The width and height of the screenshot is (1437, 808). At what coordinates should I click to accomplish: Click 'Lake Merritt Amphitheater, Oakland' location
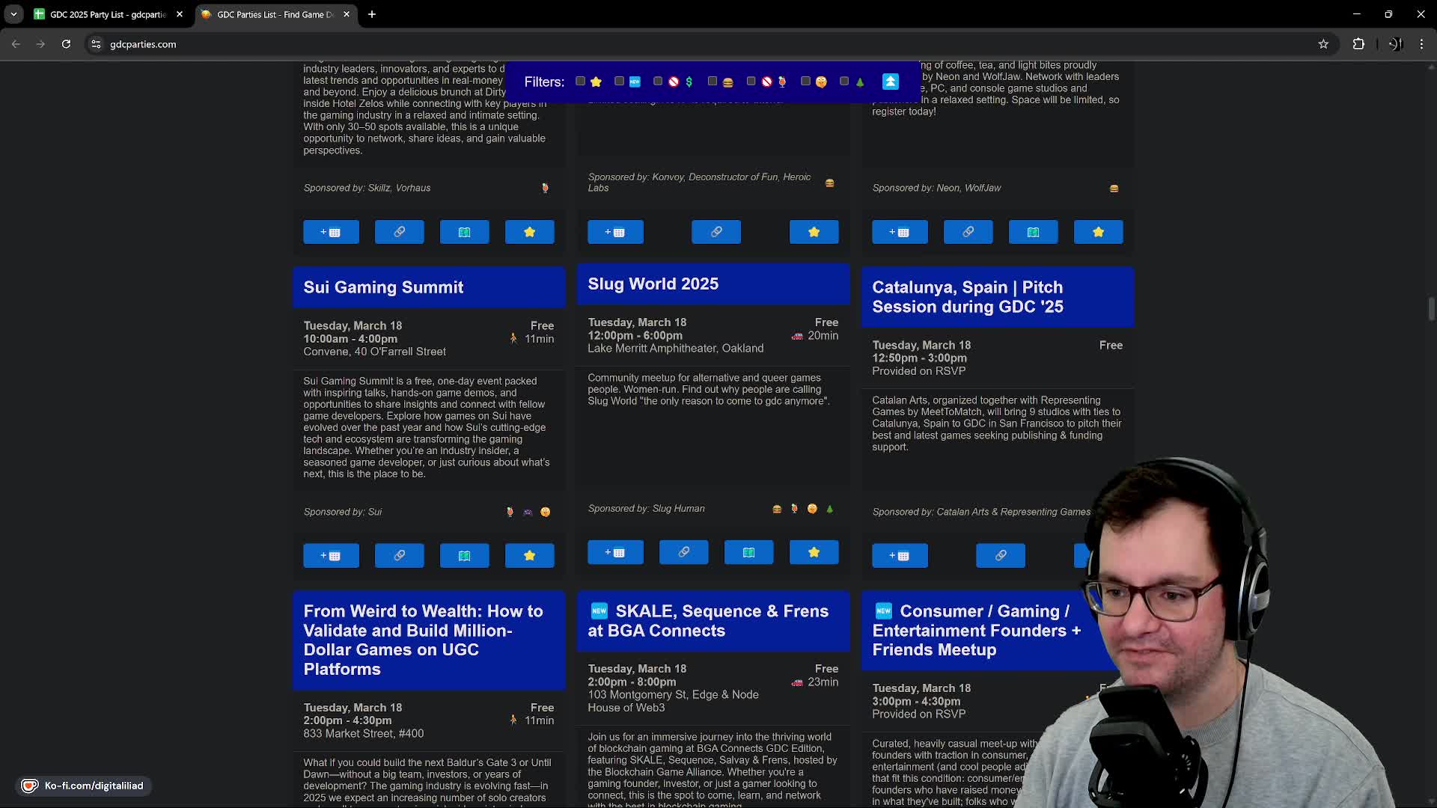click(x=675, y=349)
